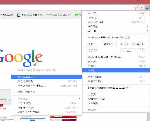The height and width of the screenshot is (121, 150).
Task: Expand the 최근 탭 submenu
Action: (116, 31)
